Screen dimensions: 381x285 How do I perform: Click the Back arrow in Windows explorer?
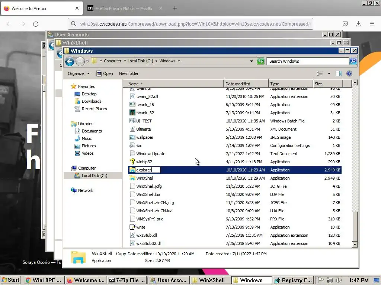click(x=70, y=62)
